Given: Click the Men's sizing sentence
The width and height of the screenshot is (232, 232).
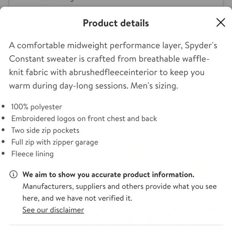Looking at the screenshot, I should tap(154, 86).
